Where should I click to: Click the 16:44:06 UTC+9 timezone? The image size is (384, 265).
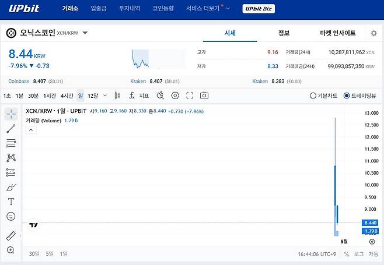click(x=317, y=255)
